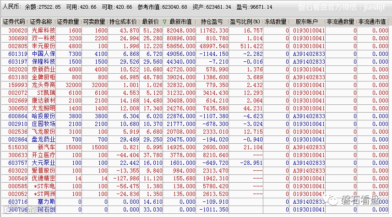Select the ST凯瑞 row
The height and width of the screenshot is (217, 392).
click(x=195, y=93)
